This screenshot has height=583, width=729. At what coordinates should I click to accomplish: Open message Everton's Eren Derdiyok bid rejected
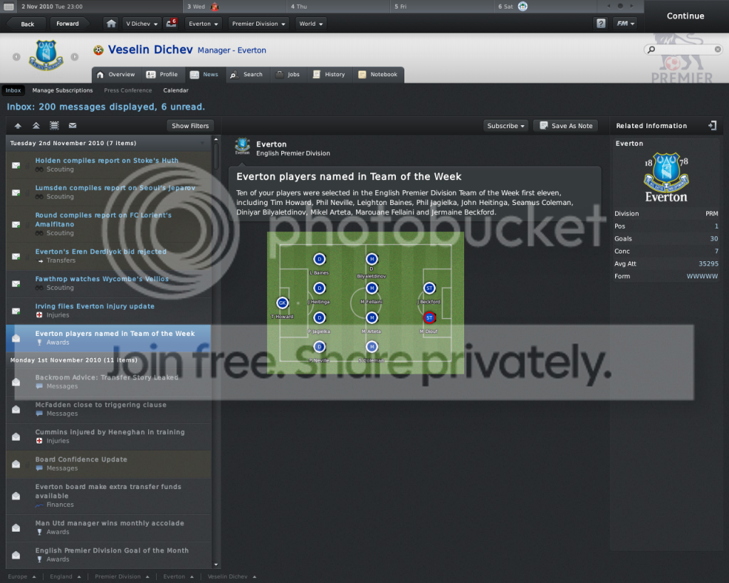tap(109, 256)
